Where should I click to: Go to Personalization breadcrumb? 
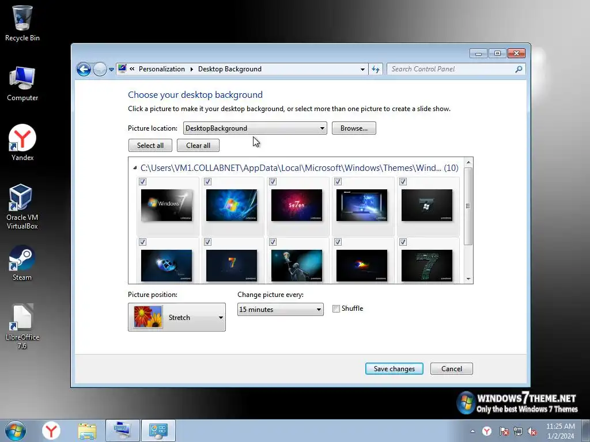[x=162, y=69]
